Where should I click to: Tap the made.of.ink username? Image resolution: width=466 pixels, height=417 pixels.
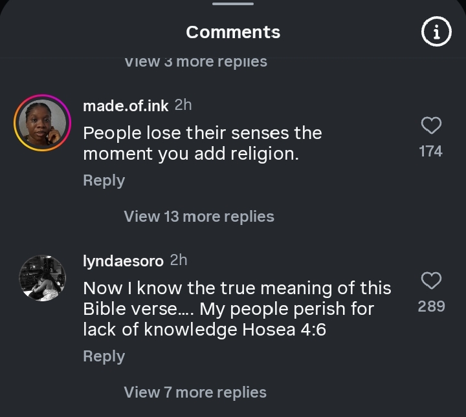click(126, 106)
